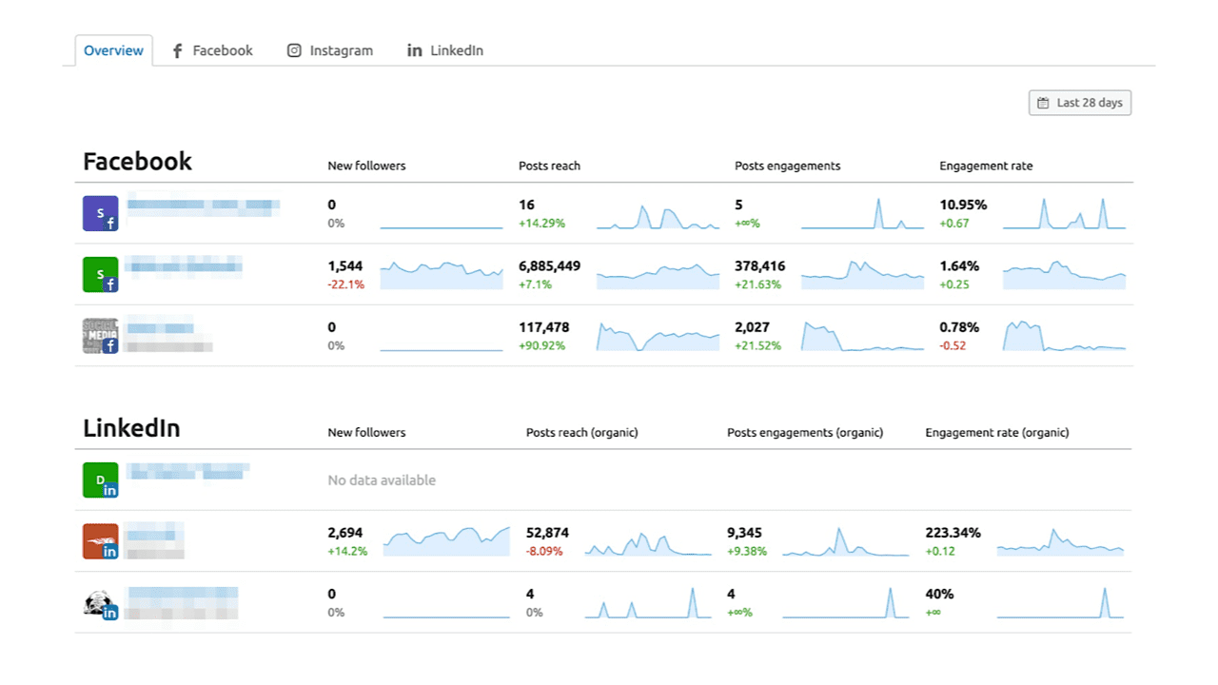Click the Facebook f icon next to the Facebook tab
1218x685 pixels.
point(176,50)
